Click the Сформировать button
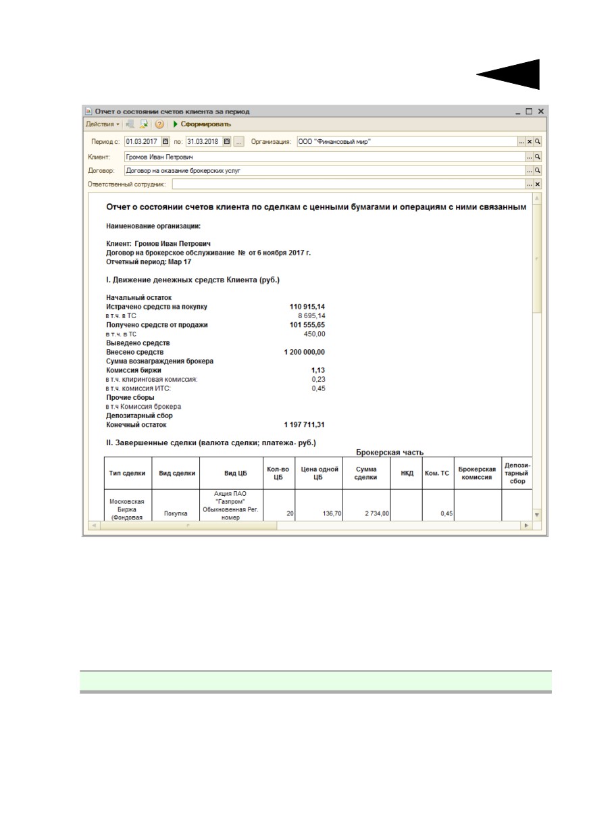 [202, 124]
